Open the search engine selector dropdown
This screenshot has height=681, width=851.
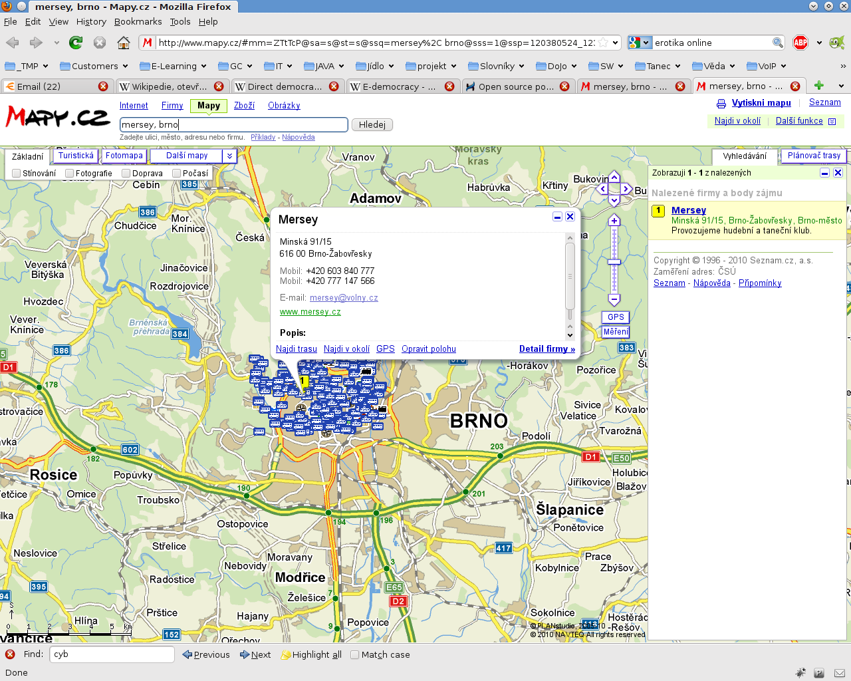639,43
